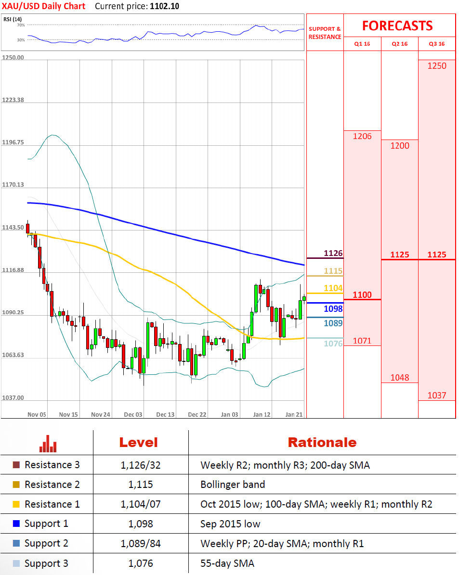Select the Q1 16 forecast column header

[362, 44]
